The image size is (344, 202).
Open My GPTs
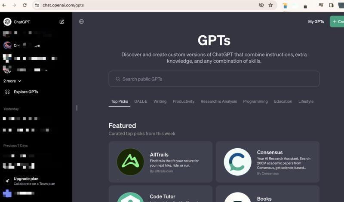point(316,22)
